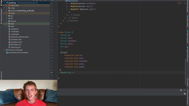
Task: Open the bottom panel settings gear
Action: (x=181, y=90)
